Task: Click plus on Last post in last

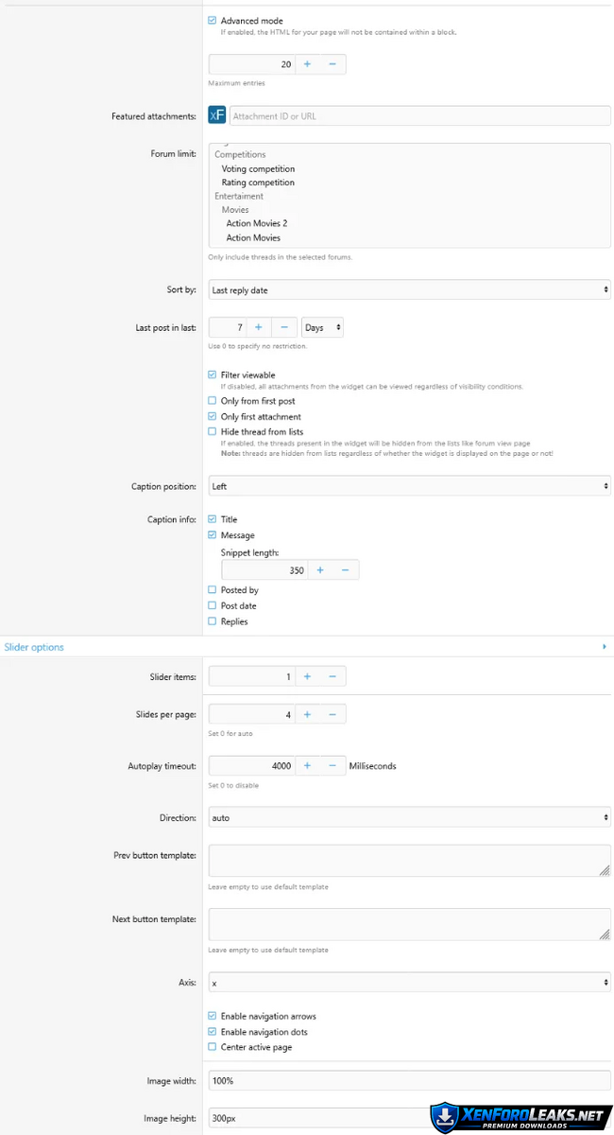Action: click(259, 327)
